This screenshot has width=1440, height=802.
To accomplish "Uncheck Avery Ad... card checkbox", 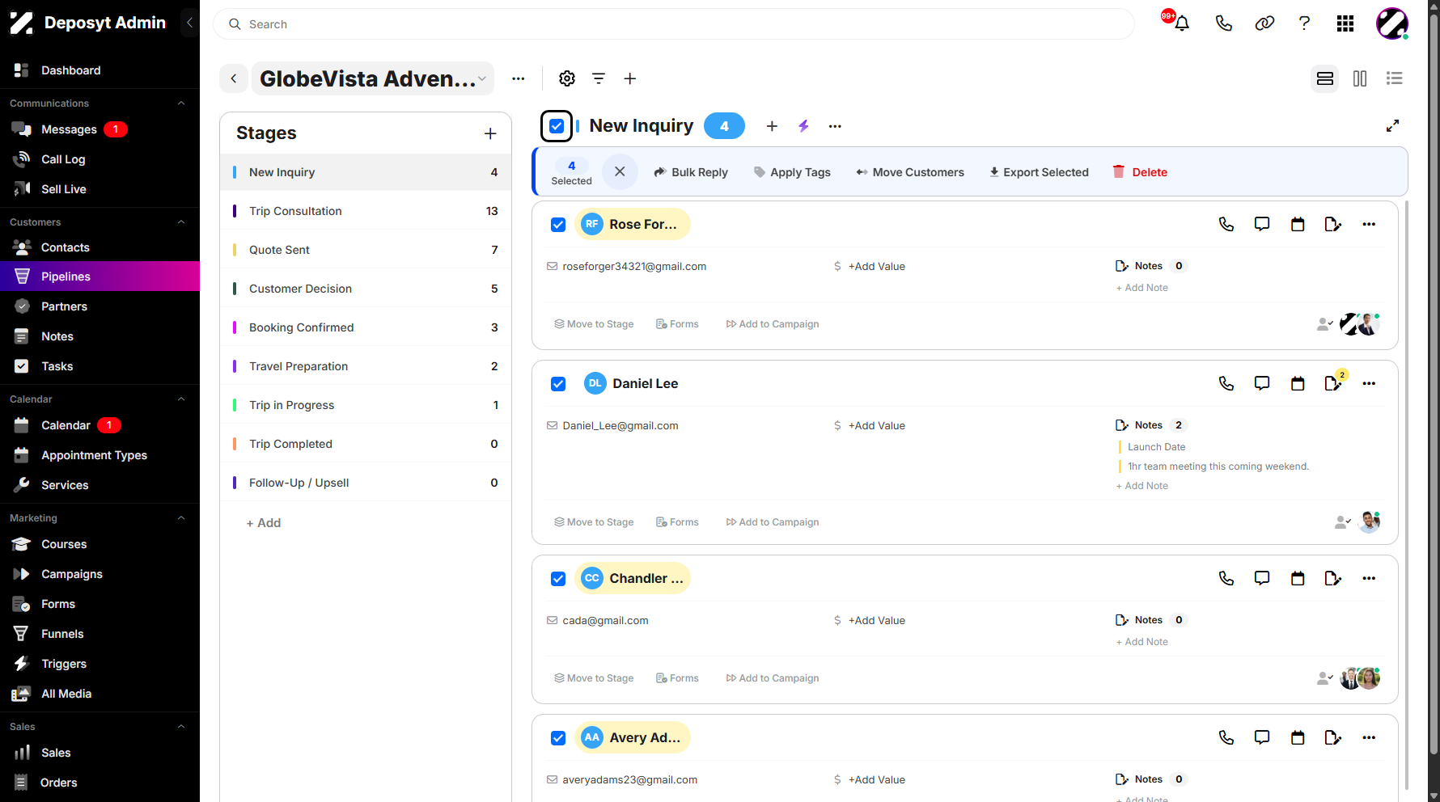I will tap(558, 738).
